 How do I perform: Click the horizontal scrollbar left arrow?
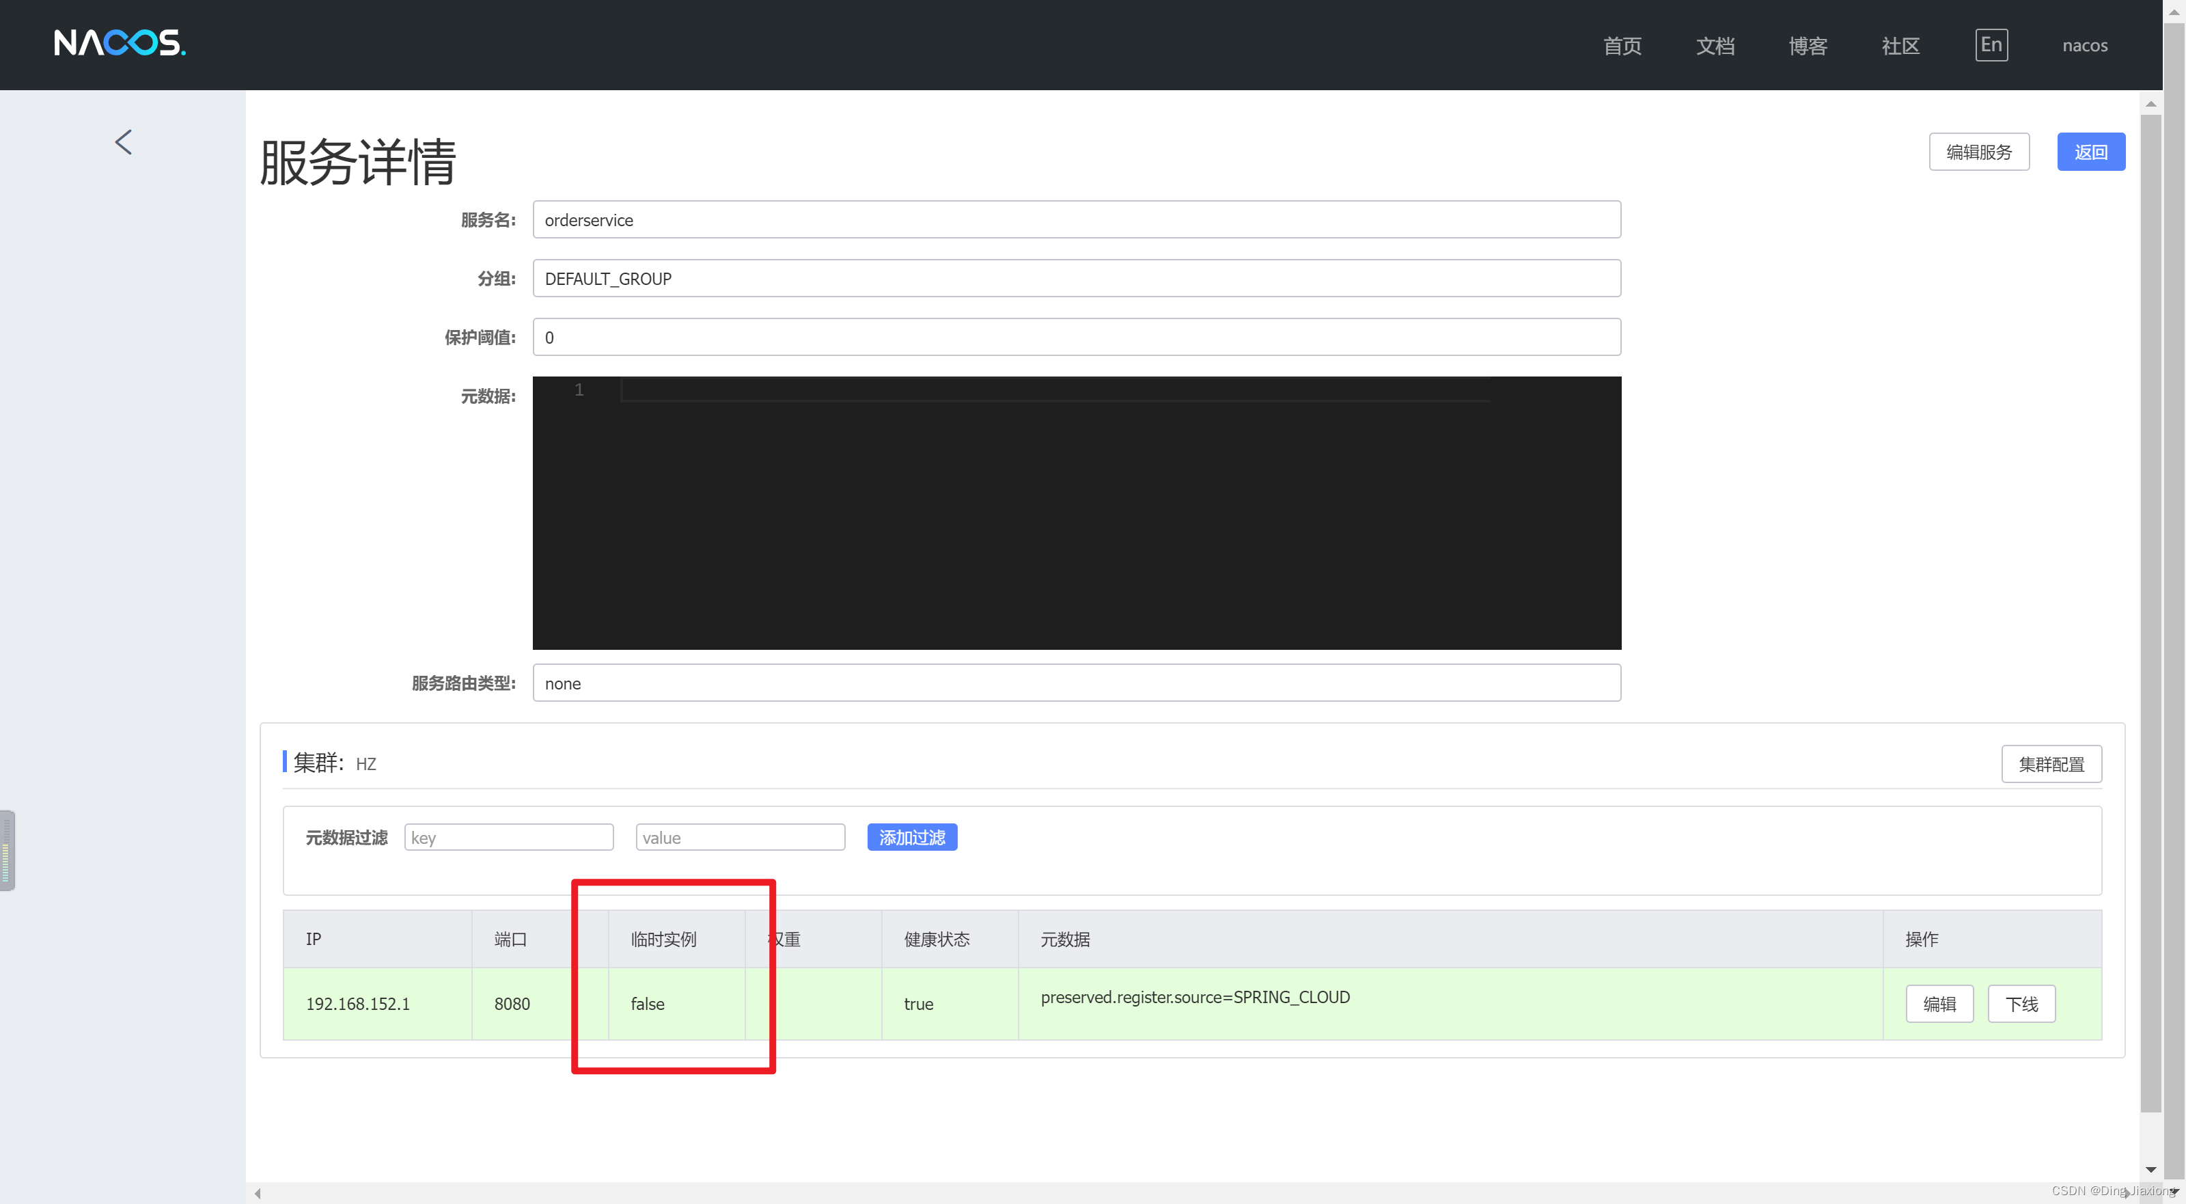257,1193
